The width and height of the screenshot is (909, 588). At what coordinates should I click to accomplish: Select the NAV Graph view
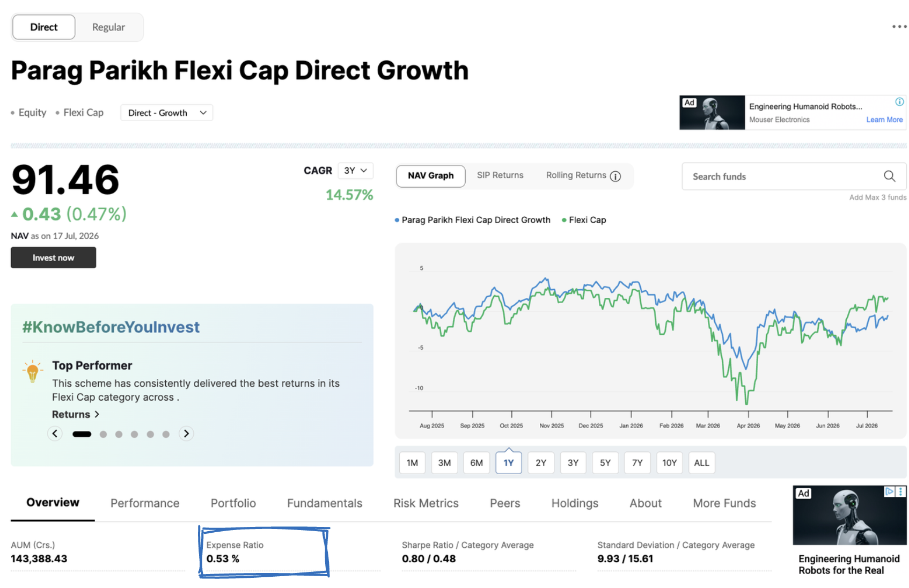click(430, 176)
